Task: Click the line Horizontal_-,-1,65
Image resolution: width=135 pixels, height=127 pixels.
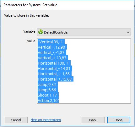Action: pyautogui.click(x=54, y=74)
